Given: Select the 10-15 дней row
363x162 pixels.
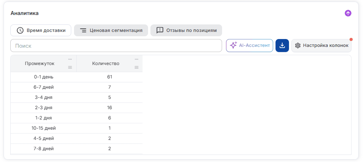Looking at the screenshot, I should pyautogui.click(x=76, y=128).
